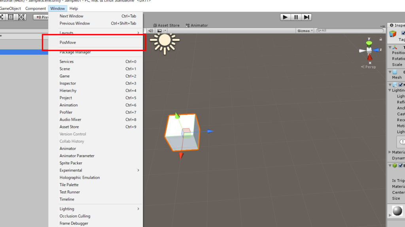Open Sprite Packer from the menu

(x=96, y=163)
